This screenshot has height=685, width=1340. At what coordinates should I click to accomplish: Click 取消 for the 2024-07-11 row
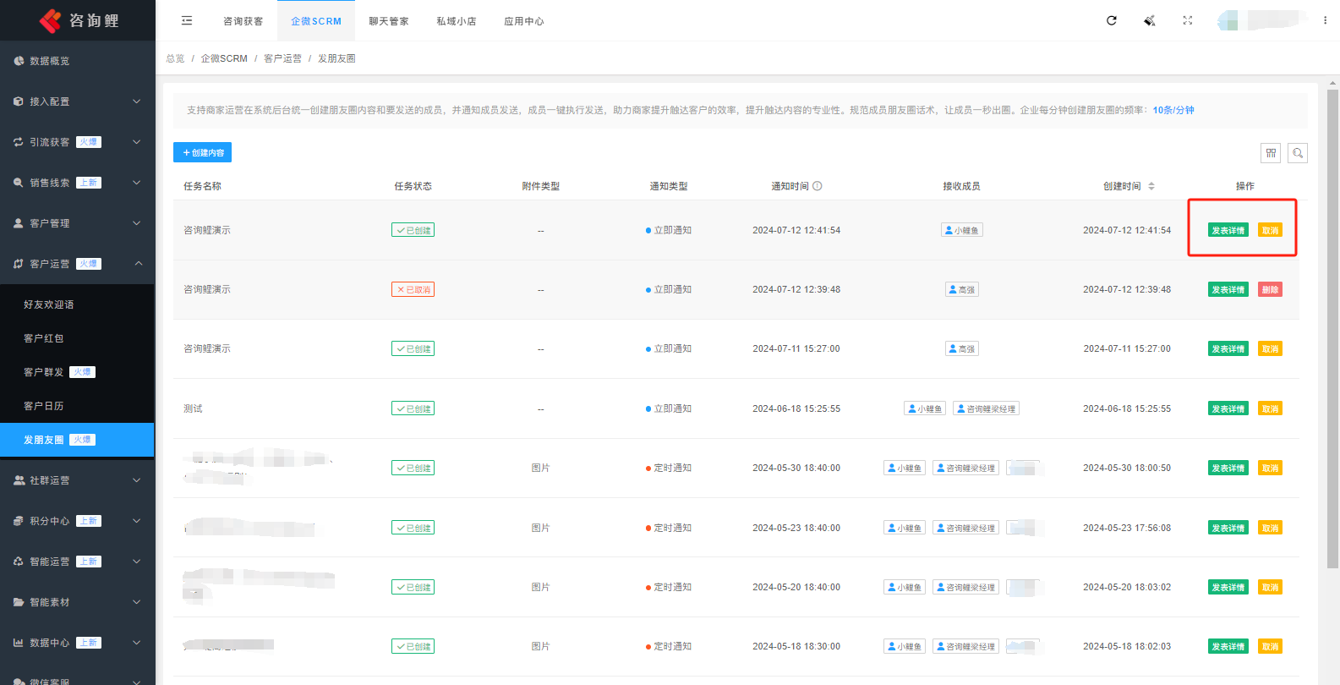point(1270,348)
